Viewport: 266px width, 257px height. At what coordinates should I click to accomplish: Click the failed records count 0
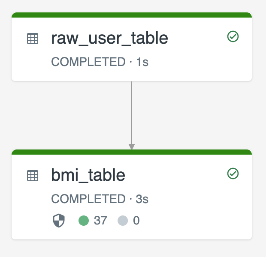tap(136, 221)
